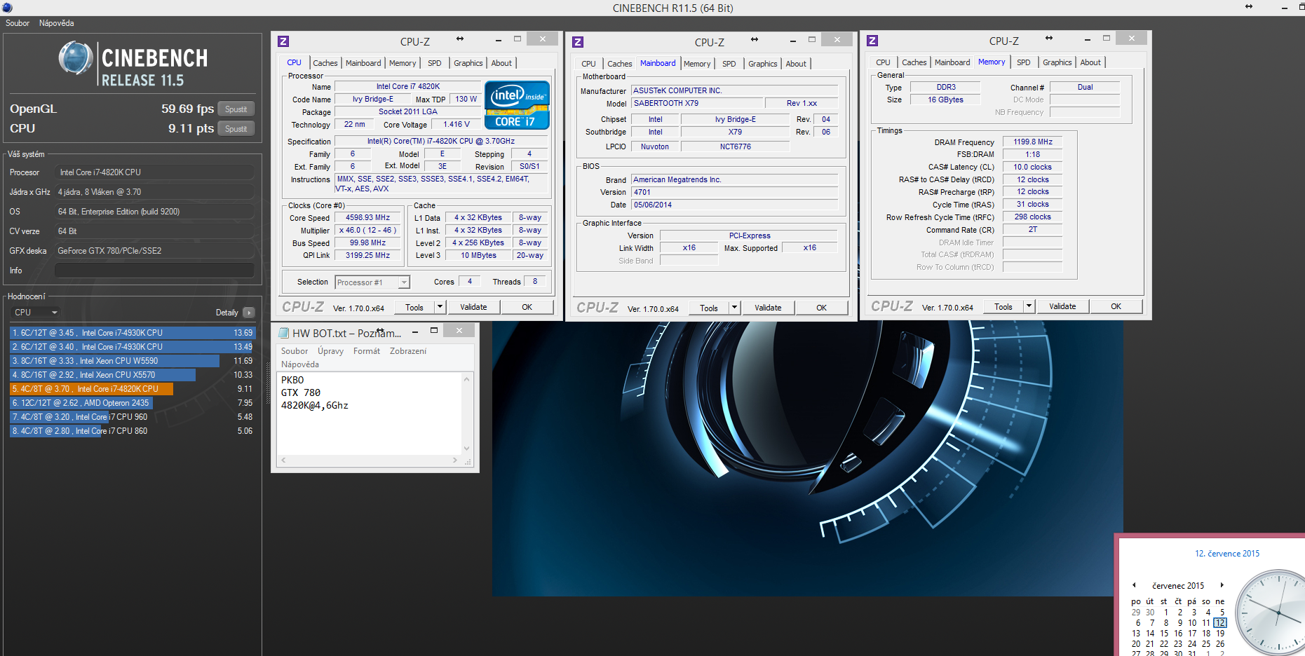Open the Processor #1 selection dropdown
This screenshot has height=656, width=1305.
point(372,282)
